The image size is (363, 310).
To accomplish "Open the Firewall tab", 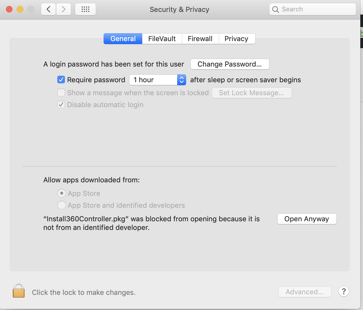I will (x=200, y=38).
